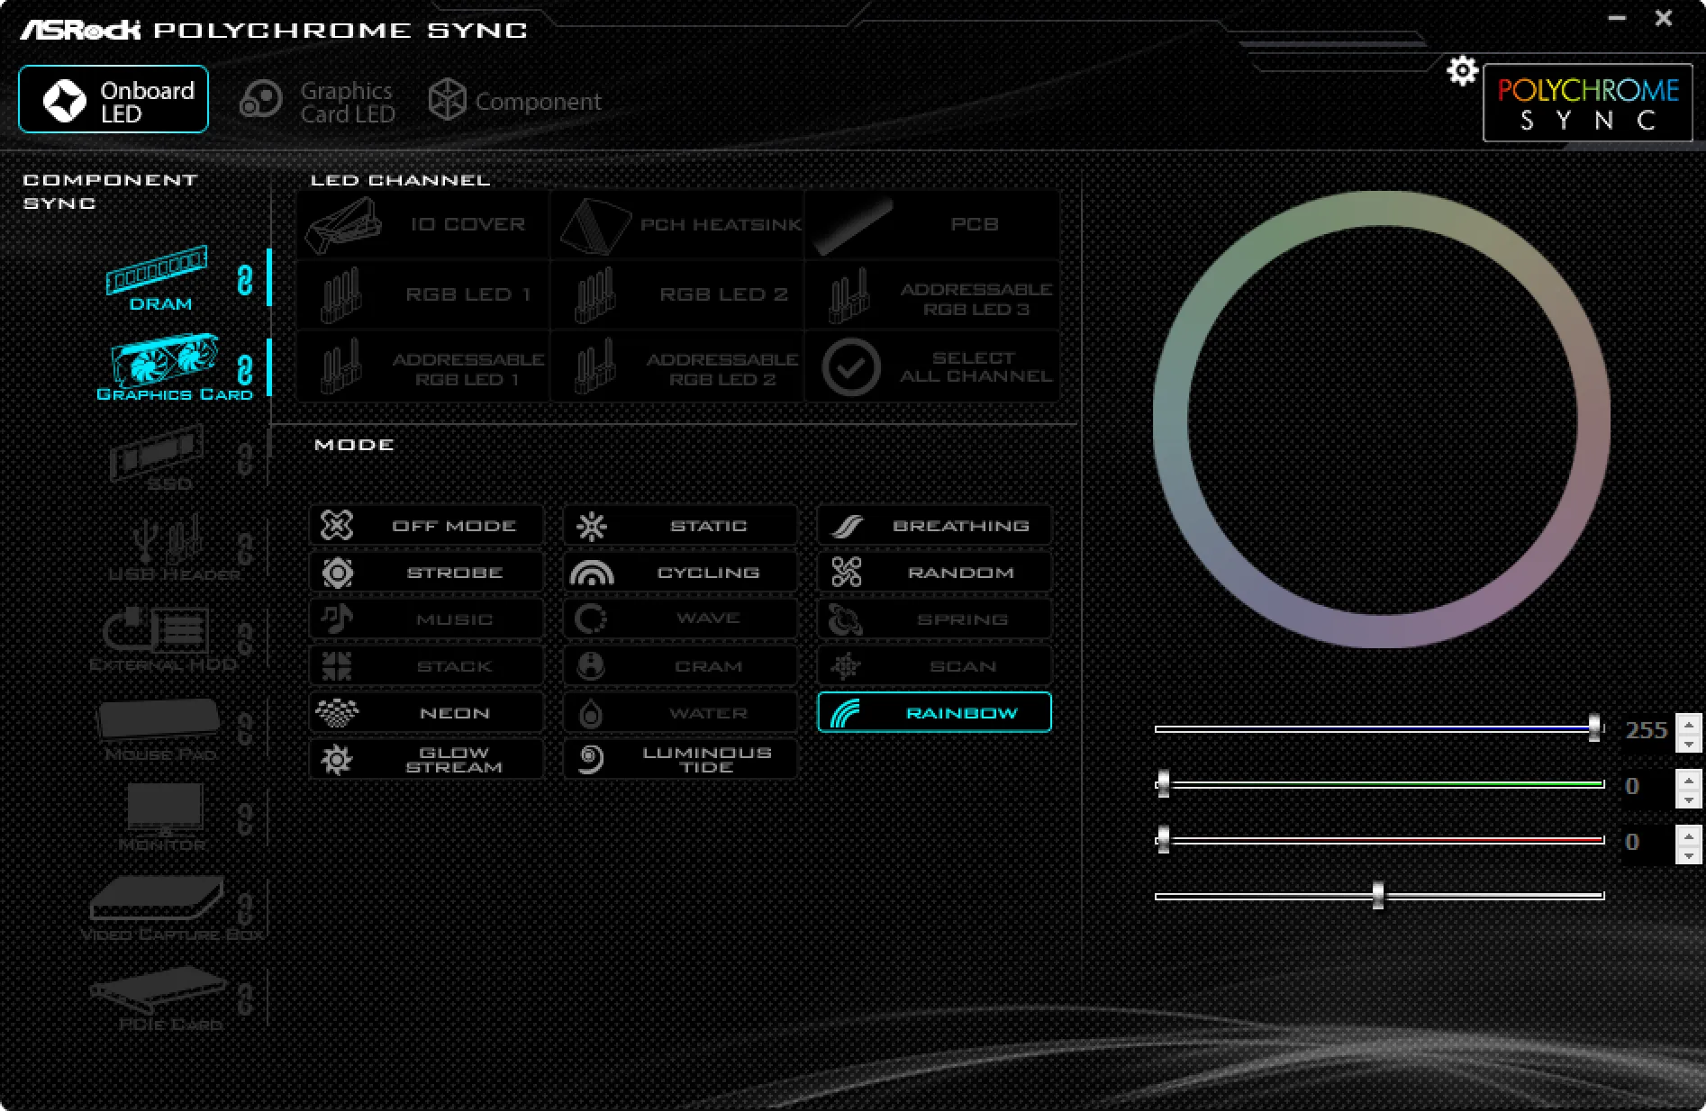Choose Stack lighting mode
1706x1111 pixels.
click(x=426, y=665)
